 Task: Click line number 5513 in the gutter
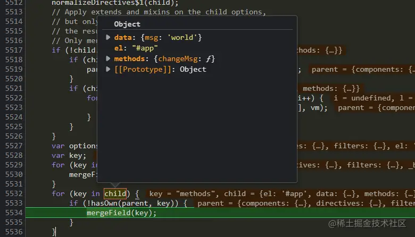point(14,12)
